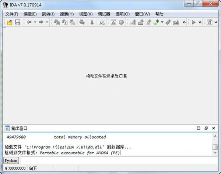Click the green 's' plus icon
Viewport: 221px width, 174px height.
[x=156, y=22]
